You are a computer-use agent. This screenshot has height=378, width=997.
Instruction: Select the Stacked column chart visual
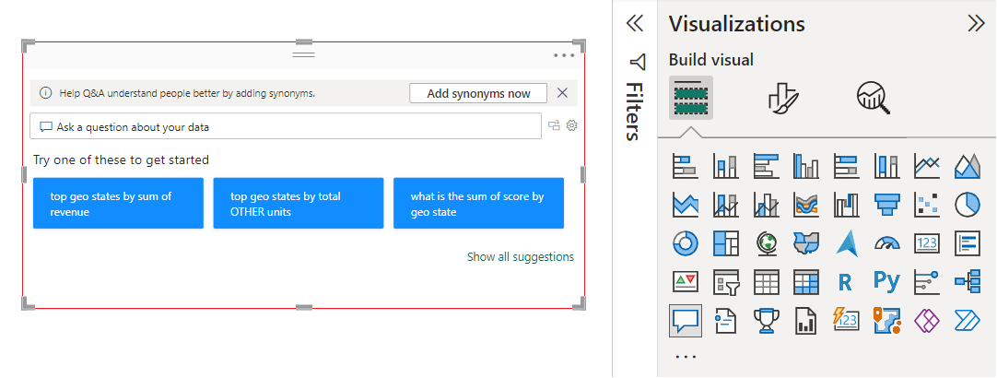(725, 166)
